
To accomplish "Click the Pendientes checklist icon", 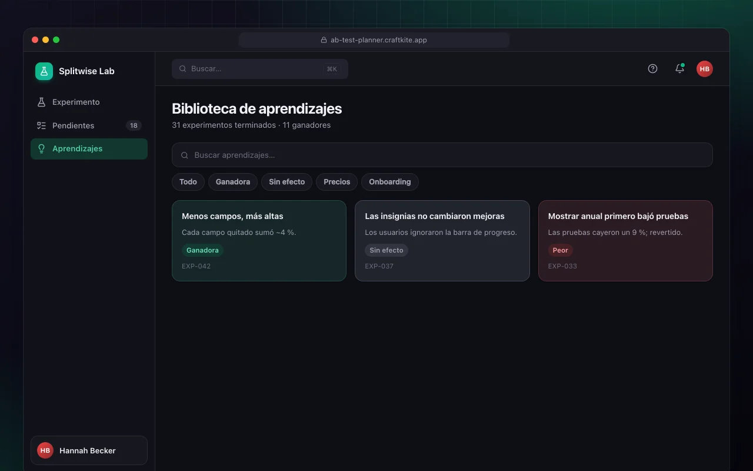I will tap(41, 125).
